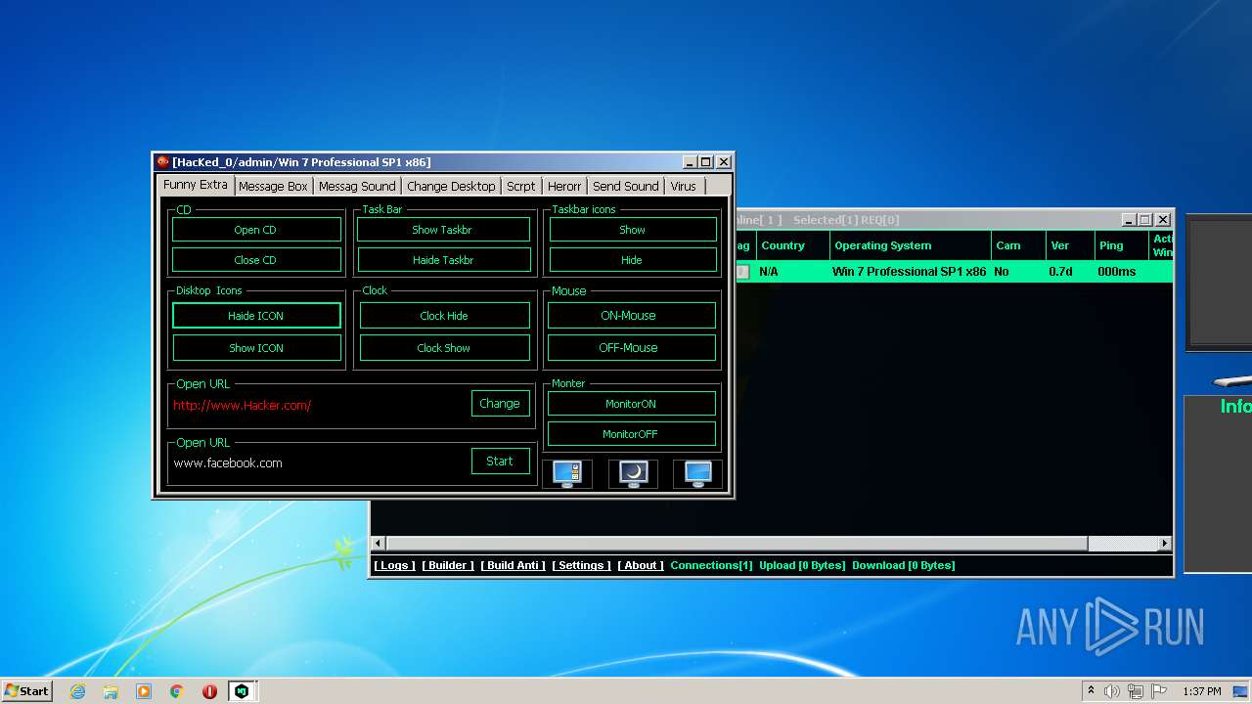The width and height of the screenshot is (1252, 704).
Task: Open the [ Build Anti ] link
Action: pos(514,565)
